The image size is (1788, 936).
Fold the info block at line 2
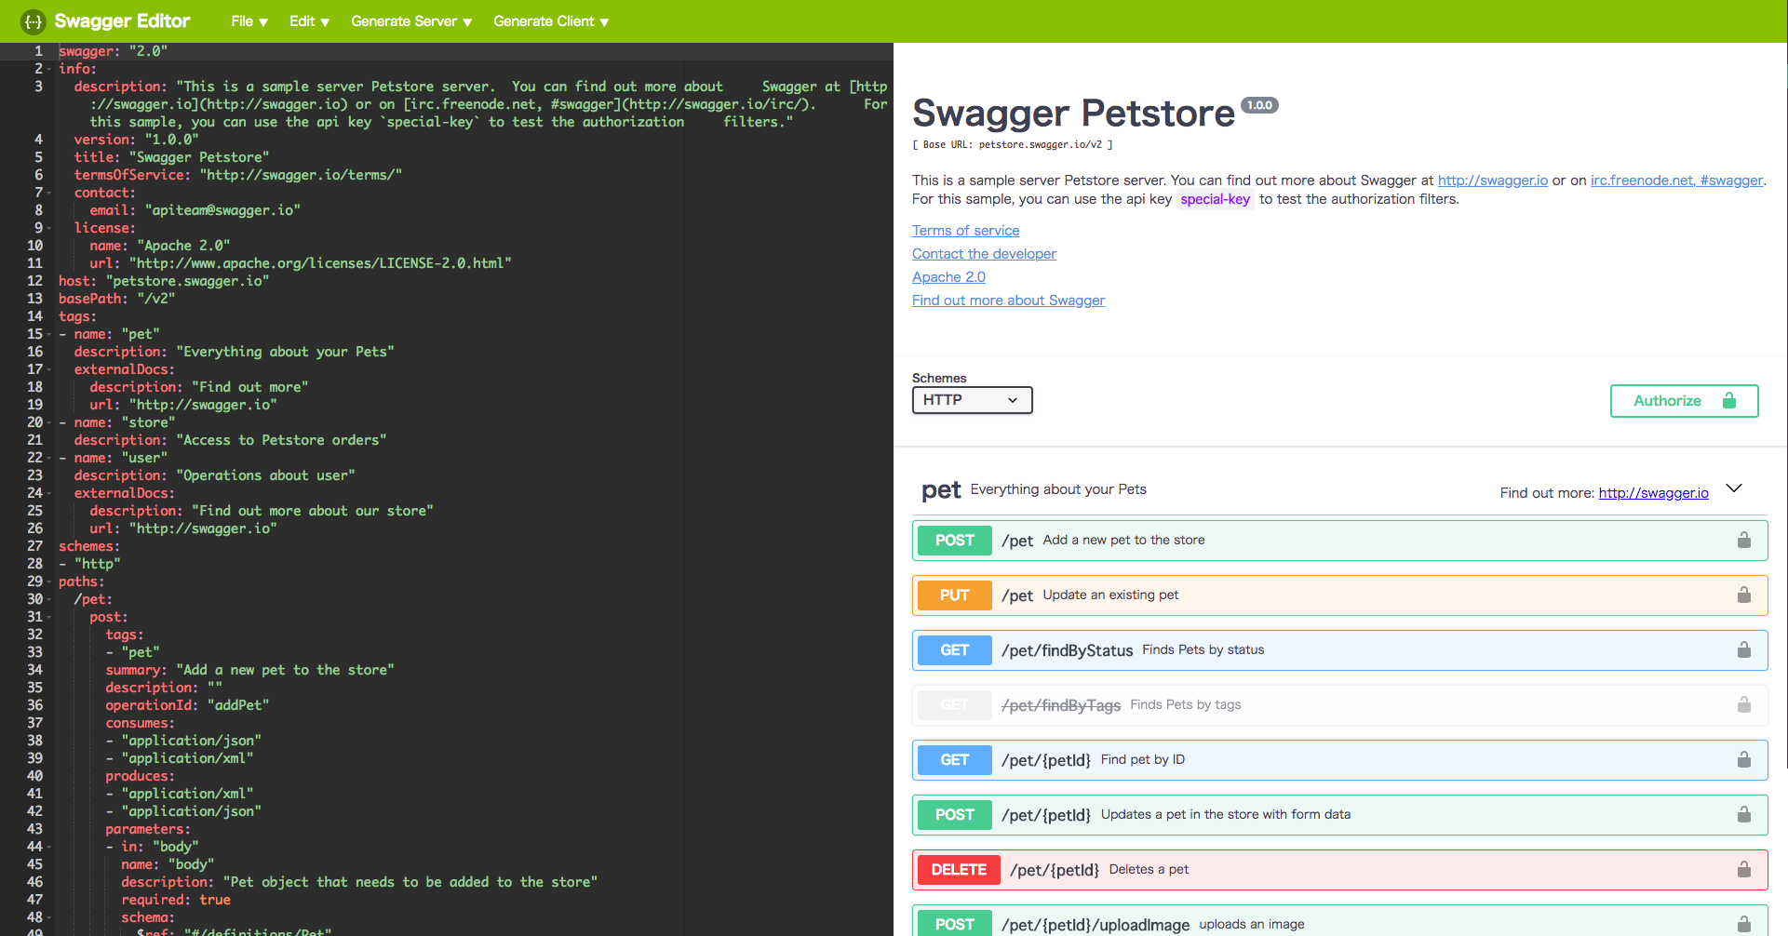point(48,69)
